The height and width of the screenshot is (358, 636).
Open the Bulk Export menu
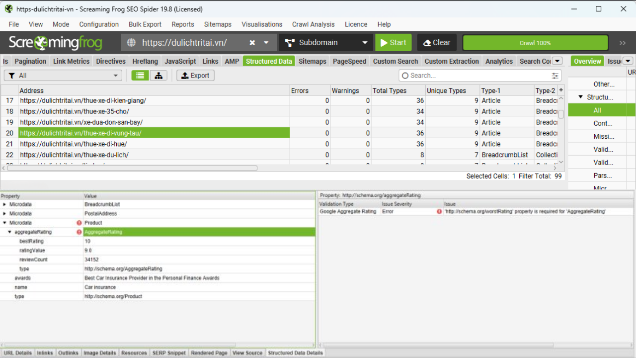[x=145, y=24]
